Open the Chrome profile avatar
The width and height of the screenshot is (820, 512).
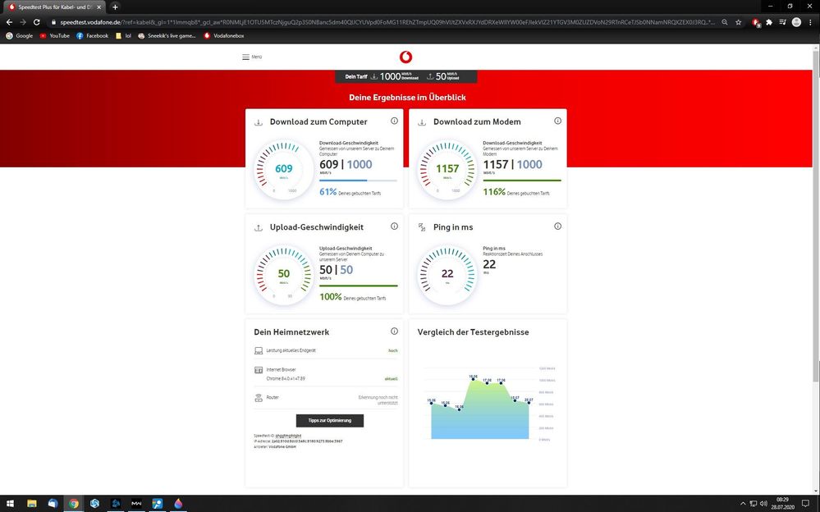point(796,22)
